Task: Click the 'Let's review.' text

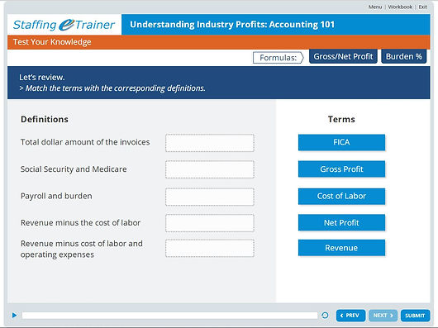Action: [42, 78]
